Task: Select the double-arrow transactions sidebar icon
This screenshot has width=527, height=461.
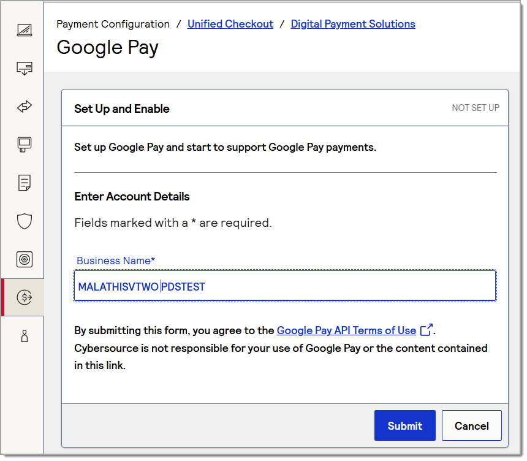Action: (x=24, y=107)
